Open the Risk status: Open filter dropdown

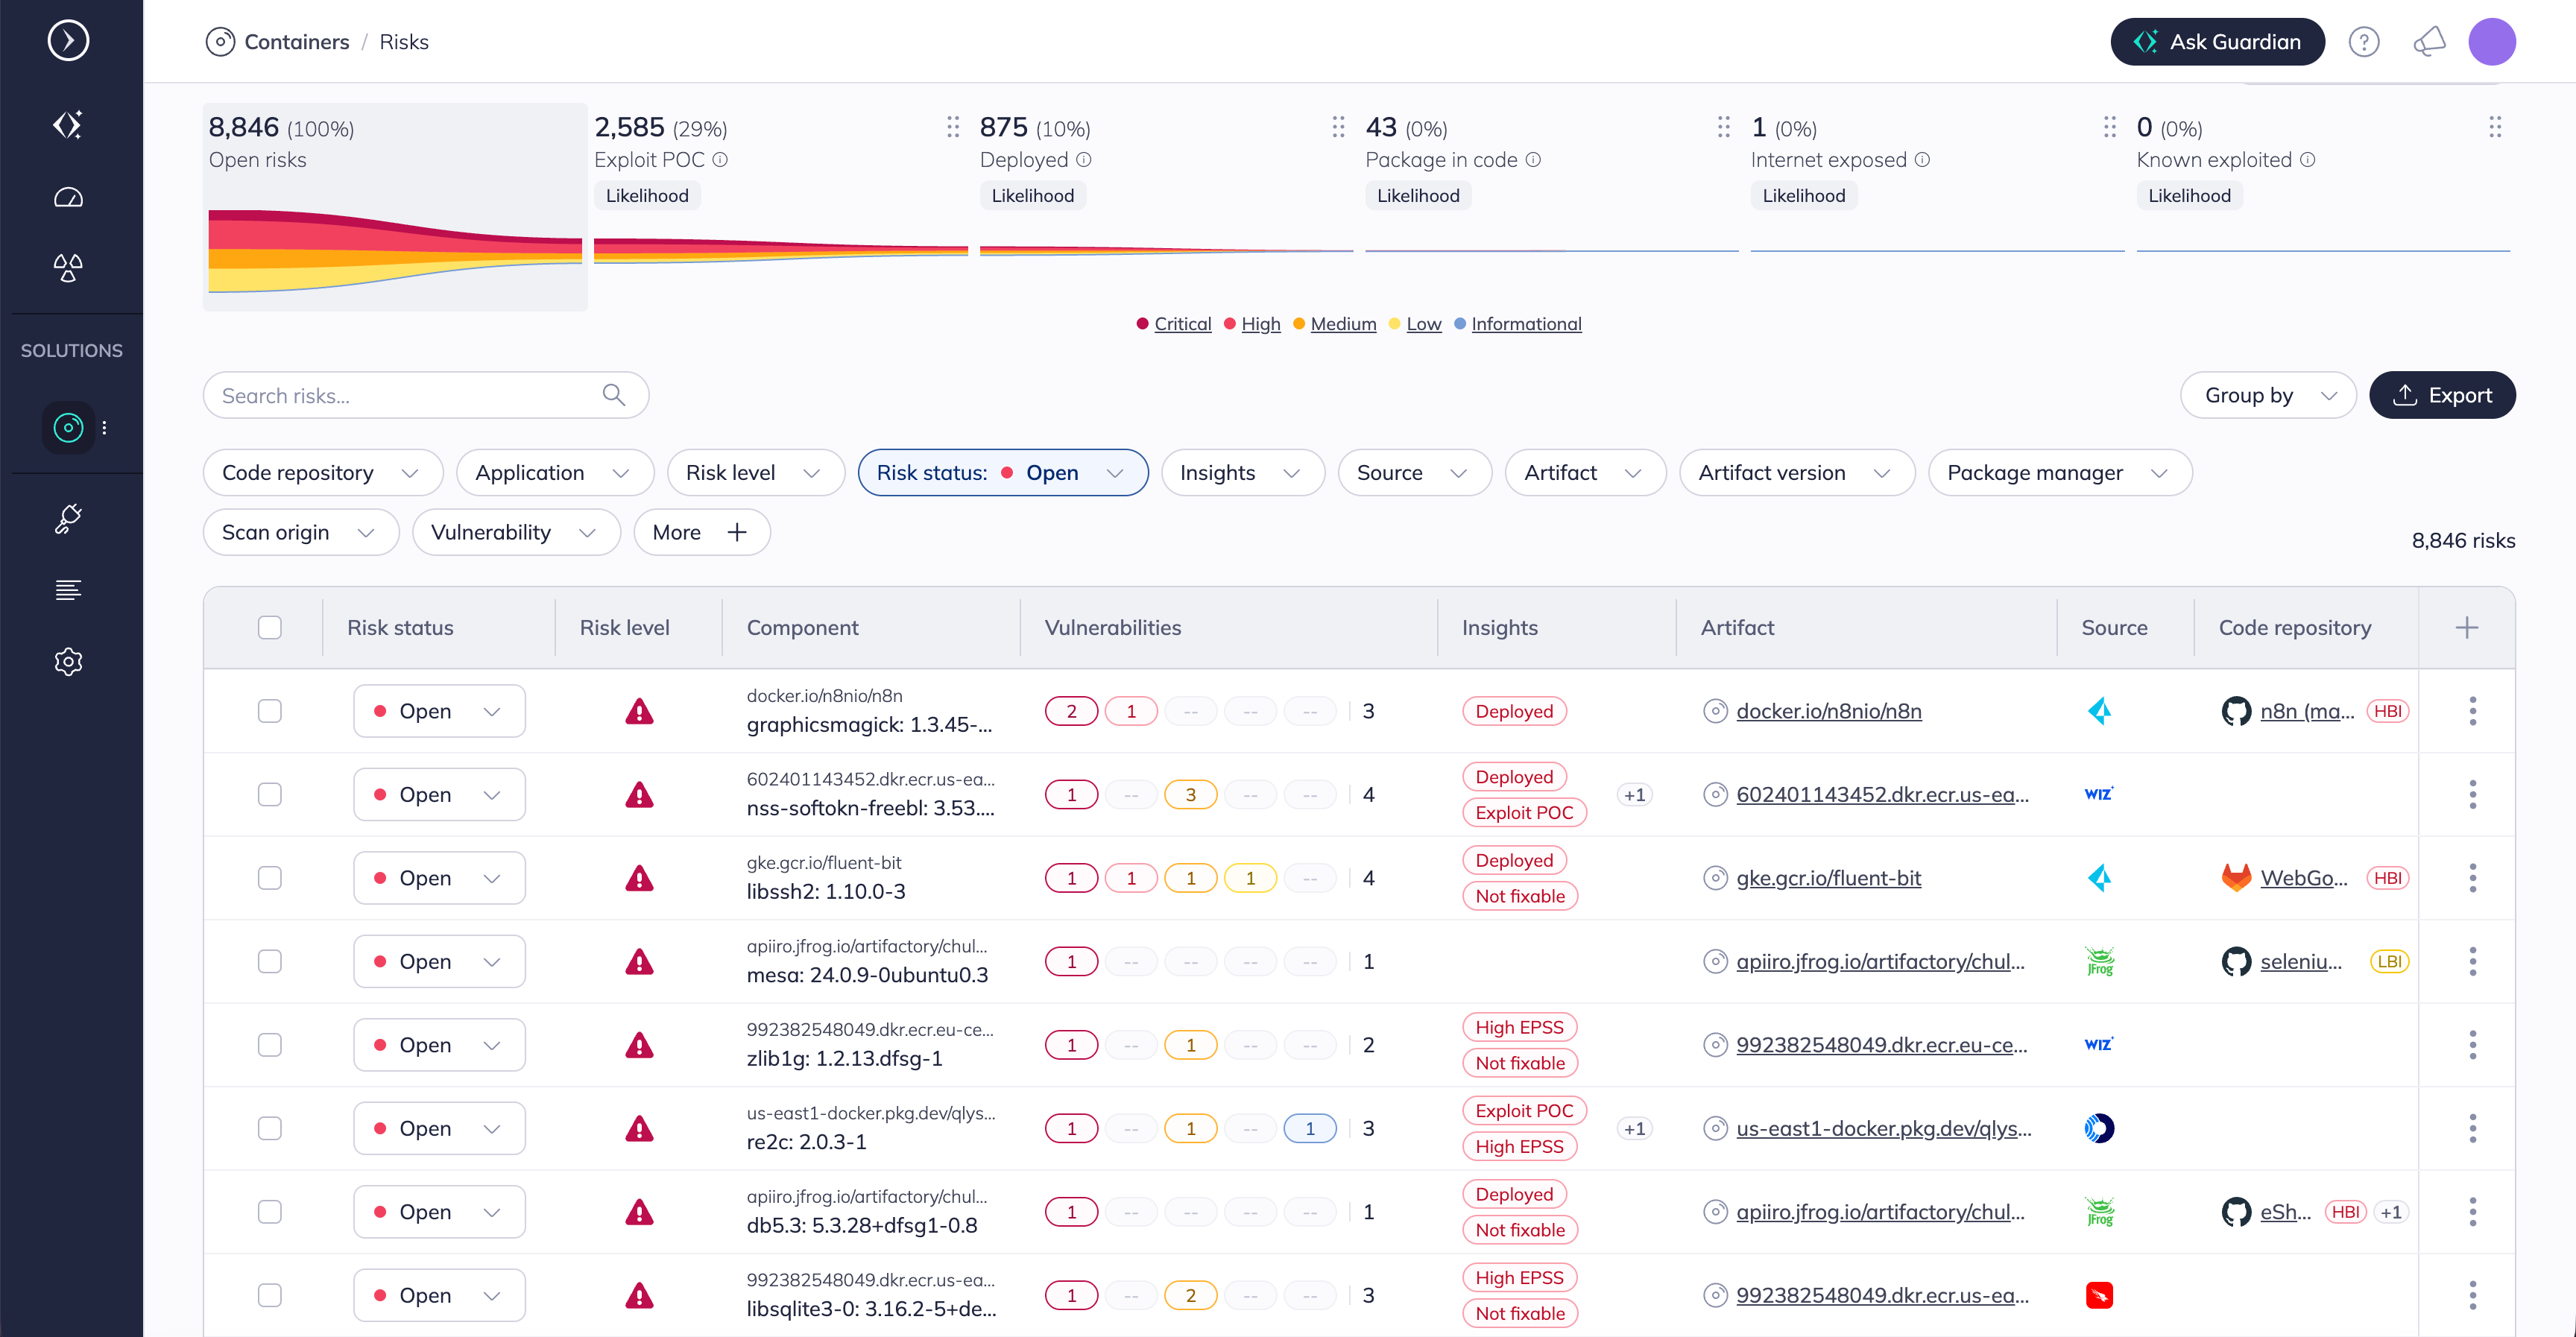coord(1002,473)
